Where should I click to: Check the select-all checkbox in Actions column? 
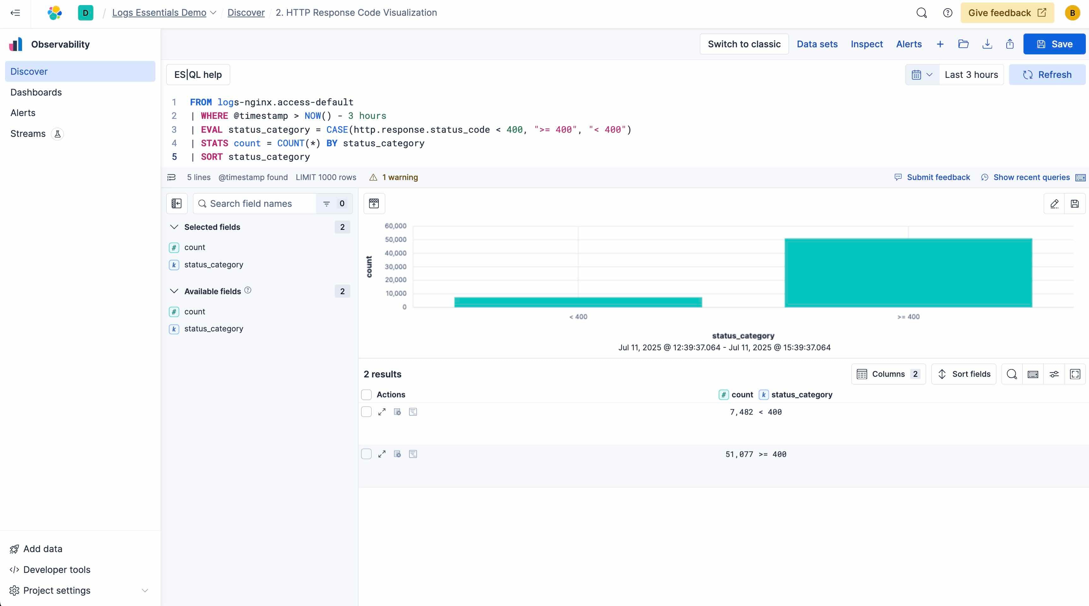366,394
